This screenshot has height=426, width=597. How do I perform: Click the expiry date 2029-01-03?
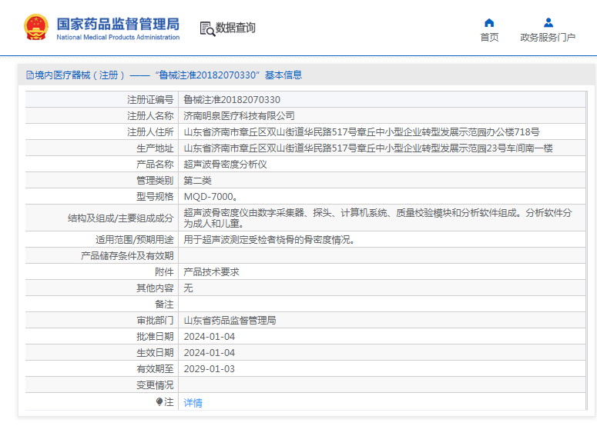209,369
